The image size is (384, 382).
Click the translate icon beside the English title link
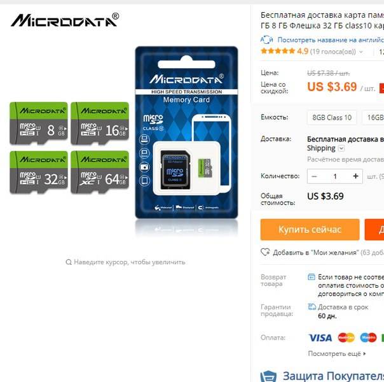point(266,39)
